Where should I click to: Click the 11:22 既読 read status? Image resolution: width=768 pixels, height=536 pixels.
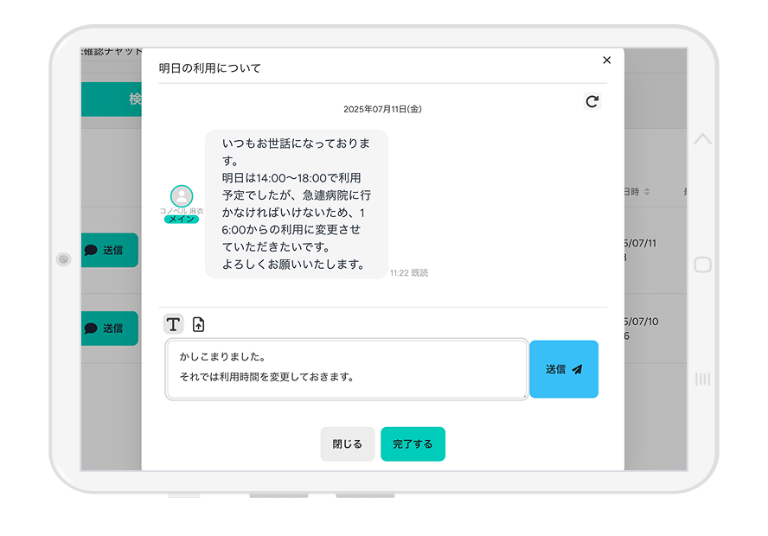(409, 273)
